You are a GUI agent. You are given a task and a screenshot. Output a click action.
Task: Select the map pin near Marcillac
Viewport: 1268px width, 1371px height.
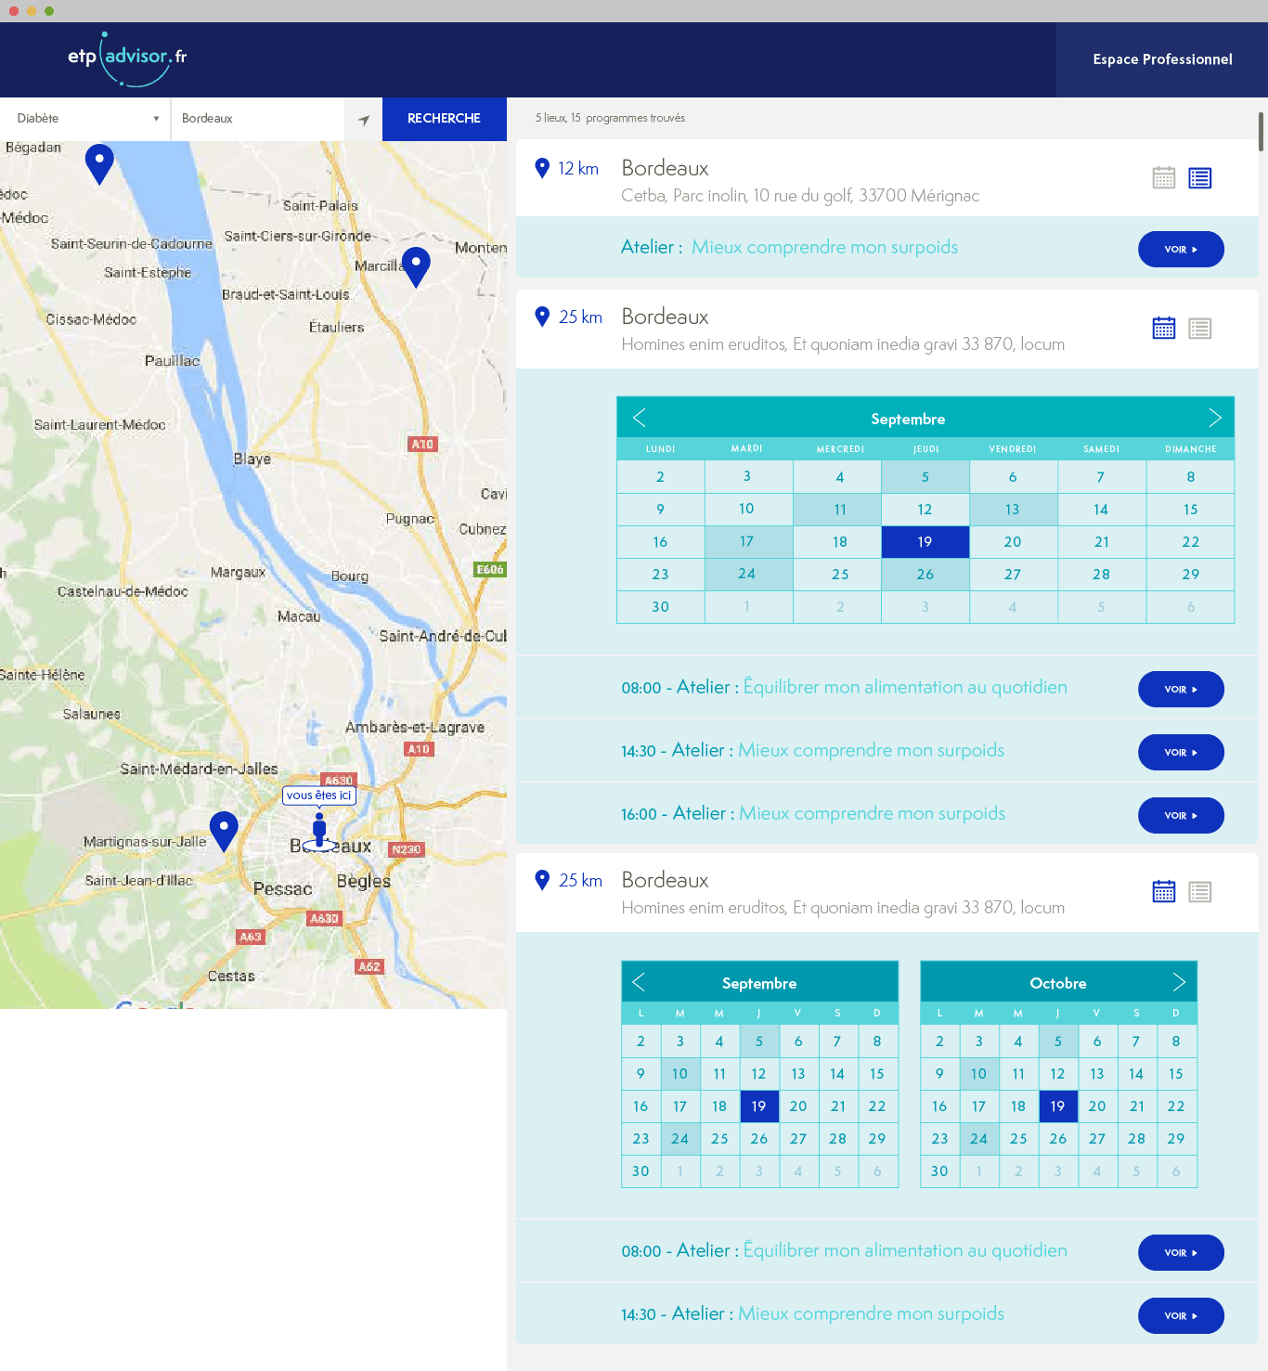(416, 267)
